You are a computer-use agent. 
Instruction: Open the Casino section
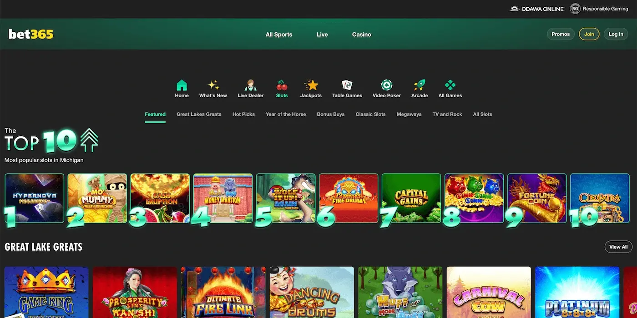click(x=362, y=35)
